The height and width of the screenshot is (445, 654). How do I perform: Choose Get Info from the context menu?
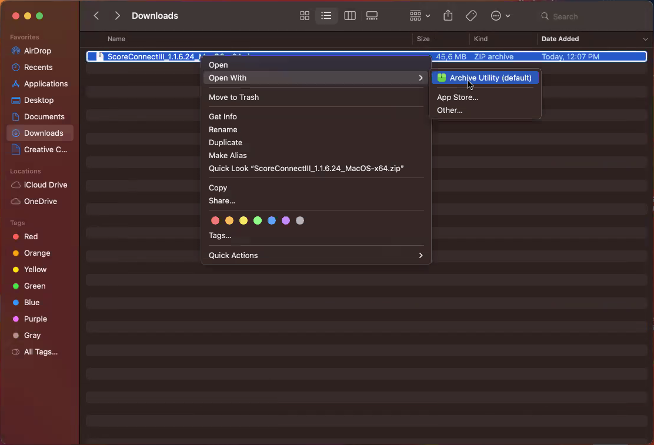(x=222, y=116)
